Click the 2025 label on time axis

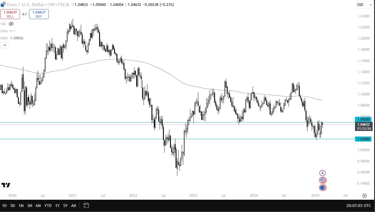click(315, 195)
